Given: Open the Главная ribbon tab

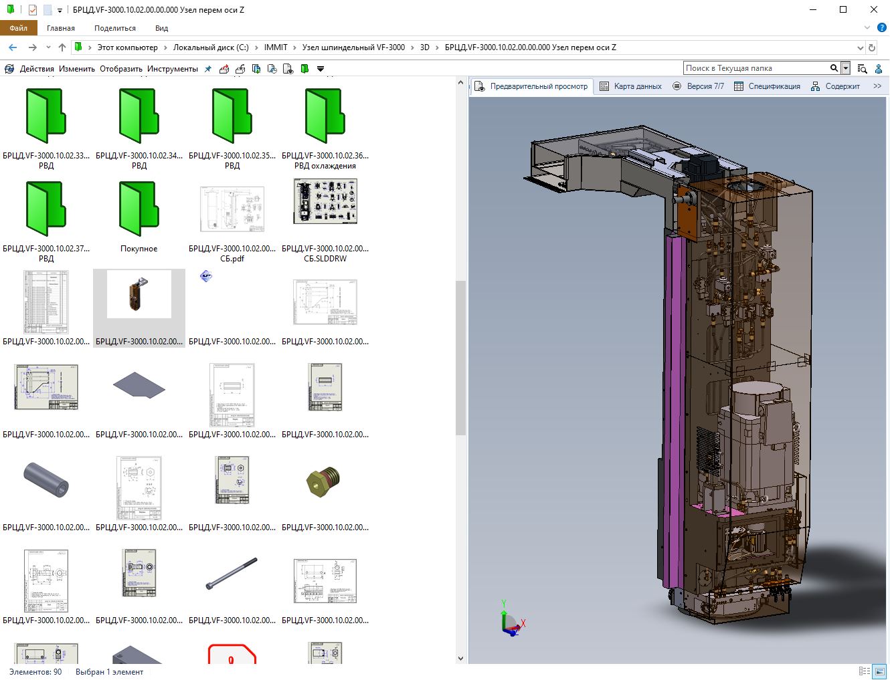Looking at the screenshot, I should pos(61,28).
